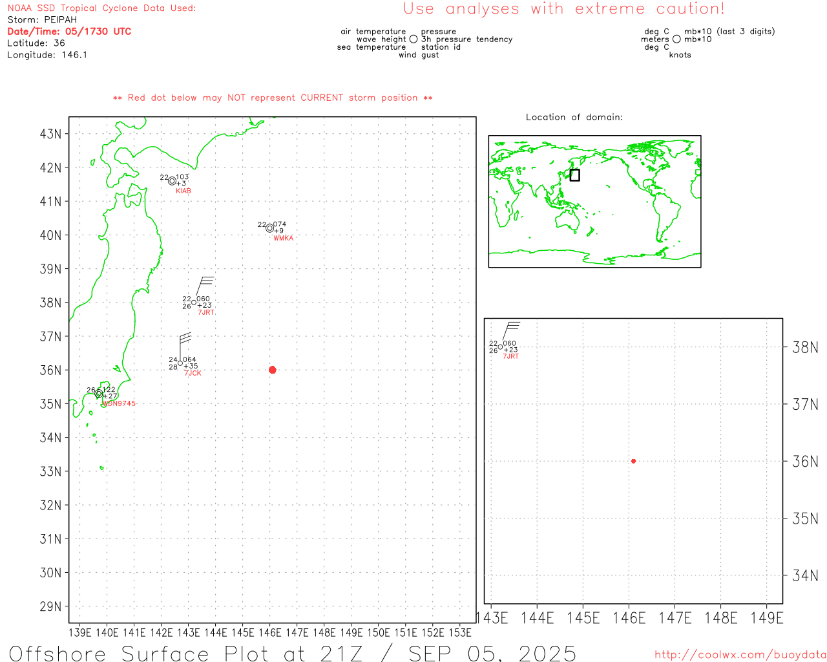This screenshot has width=827, height=662.
Task: Click the 7JCK pressure tendency +35
Action: click(191, 366)
